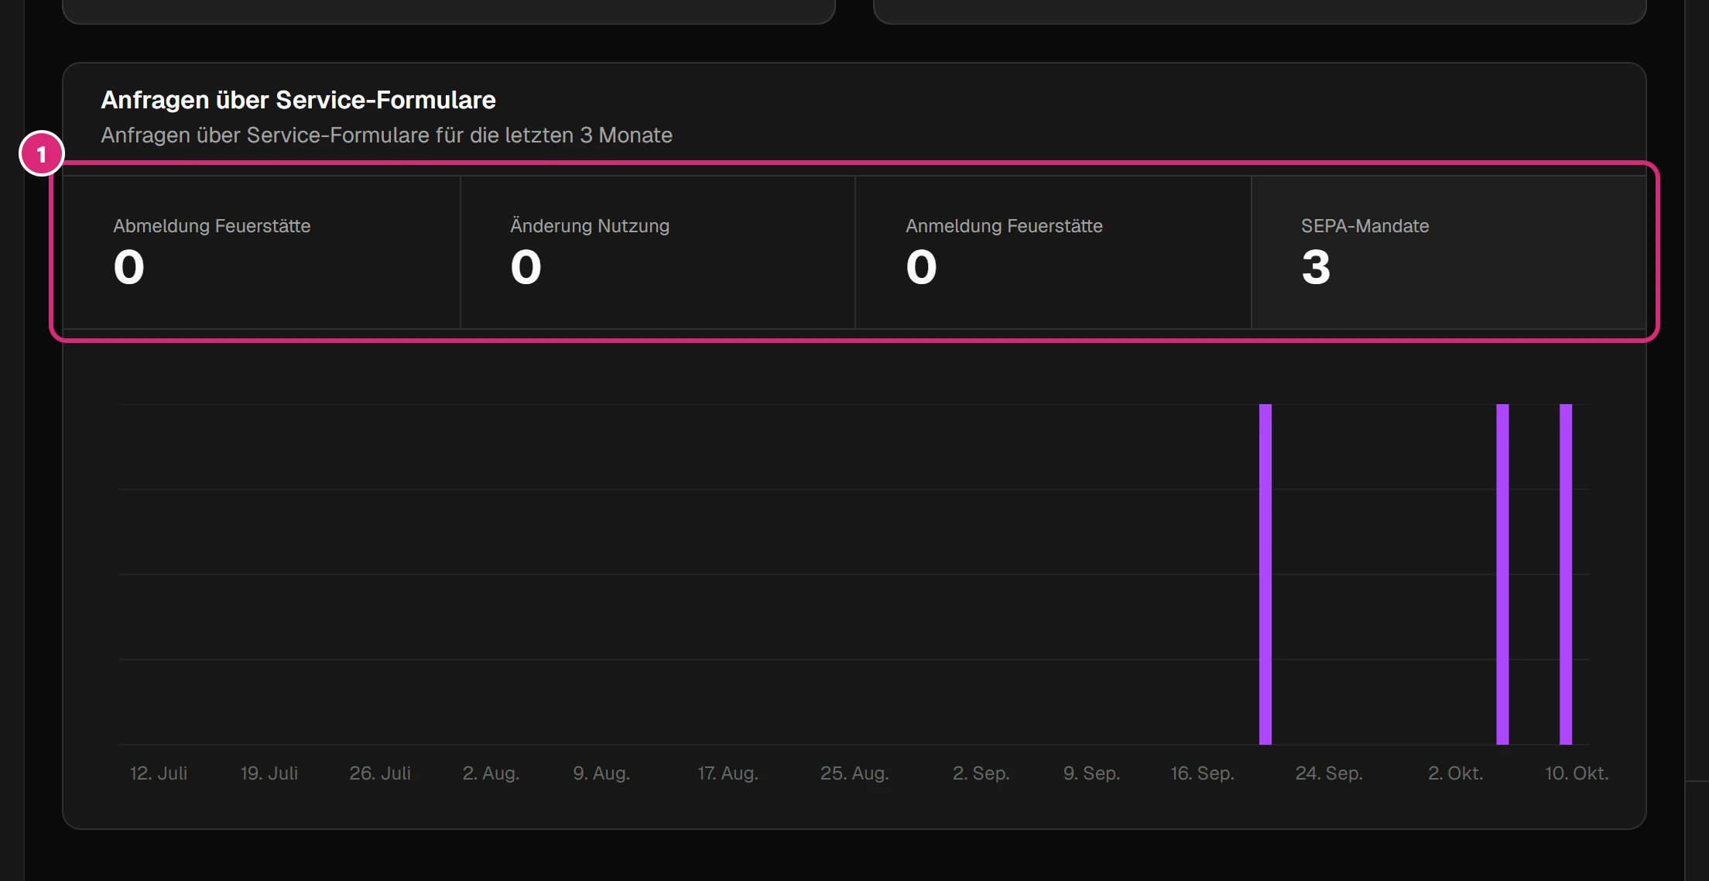Select the Änderung Nutzung stat card
This screenshot has width=1709, height=881.
658,252
